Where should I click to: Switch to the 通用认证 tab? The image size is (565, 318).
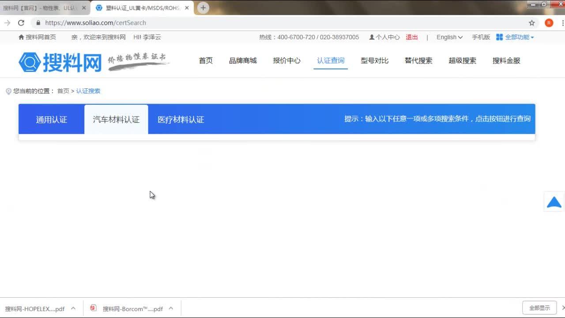pos(51,119)
